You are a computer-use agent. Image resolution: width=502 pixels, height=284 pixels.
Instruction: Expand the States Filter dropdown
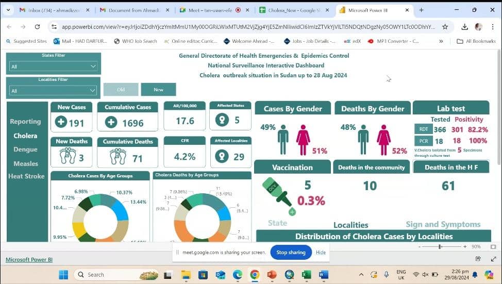point(53,66)
